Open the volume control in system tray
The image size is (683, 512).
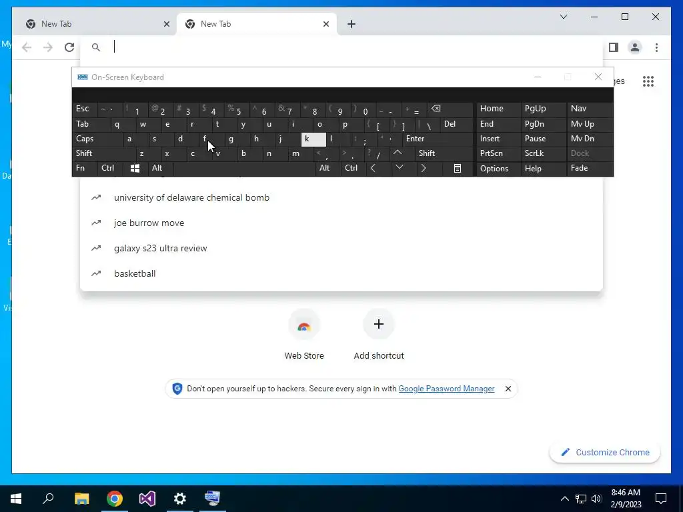coord(596,499)
